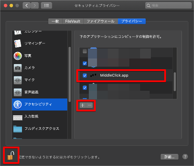194x166 pixels.
Task: Select the 入力監視 text label
Action: point(31,117)
